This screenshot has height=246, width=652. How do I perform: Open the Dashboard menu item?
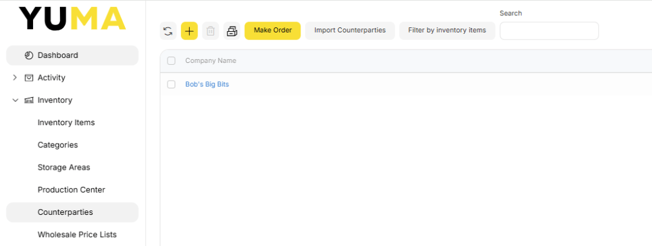73,55
